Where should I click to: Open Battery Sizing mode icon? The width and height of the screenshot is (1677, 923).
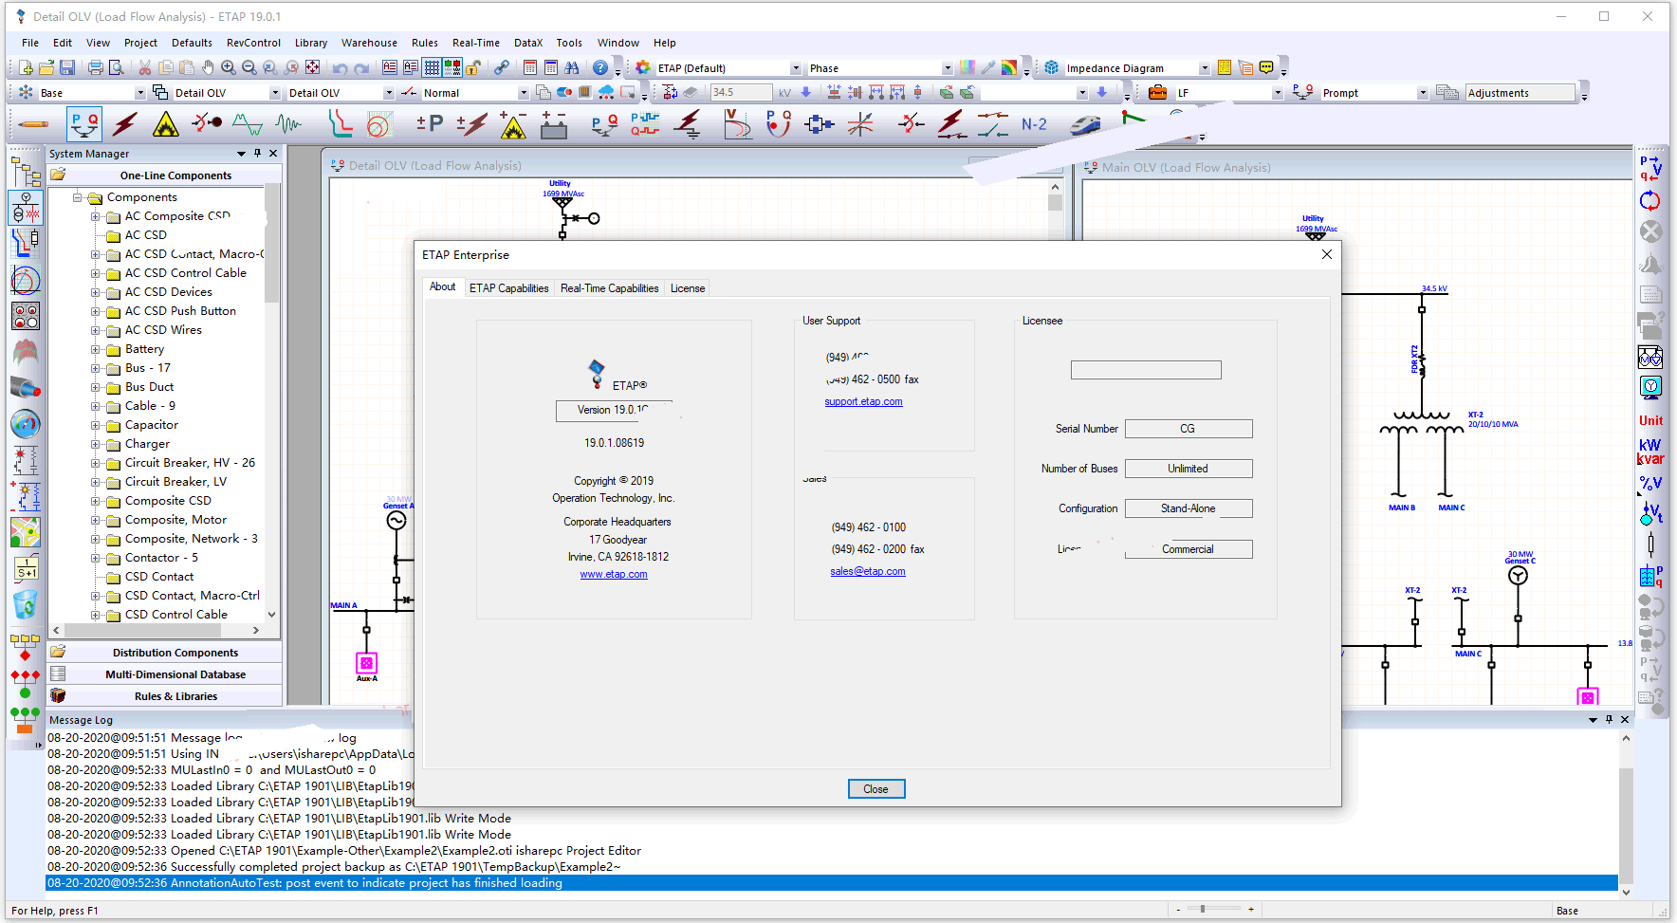click(554, 124)
